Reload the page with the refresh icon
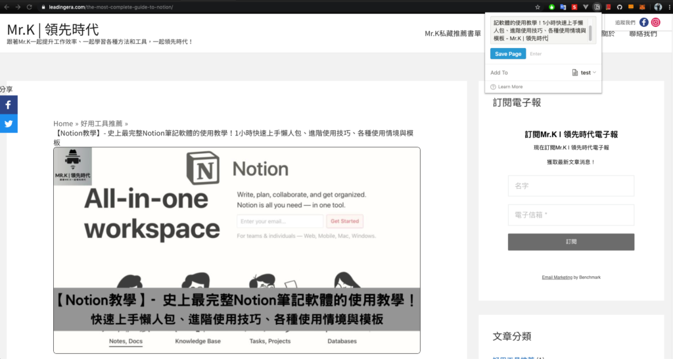This screenshot has height=359, width=673. pos(29,7)
